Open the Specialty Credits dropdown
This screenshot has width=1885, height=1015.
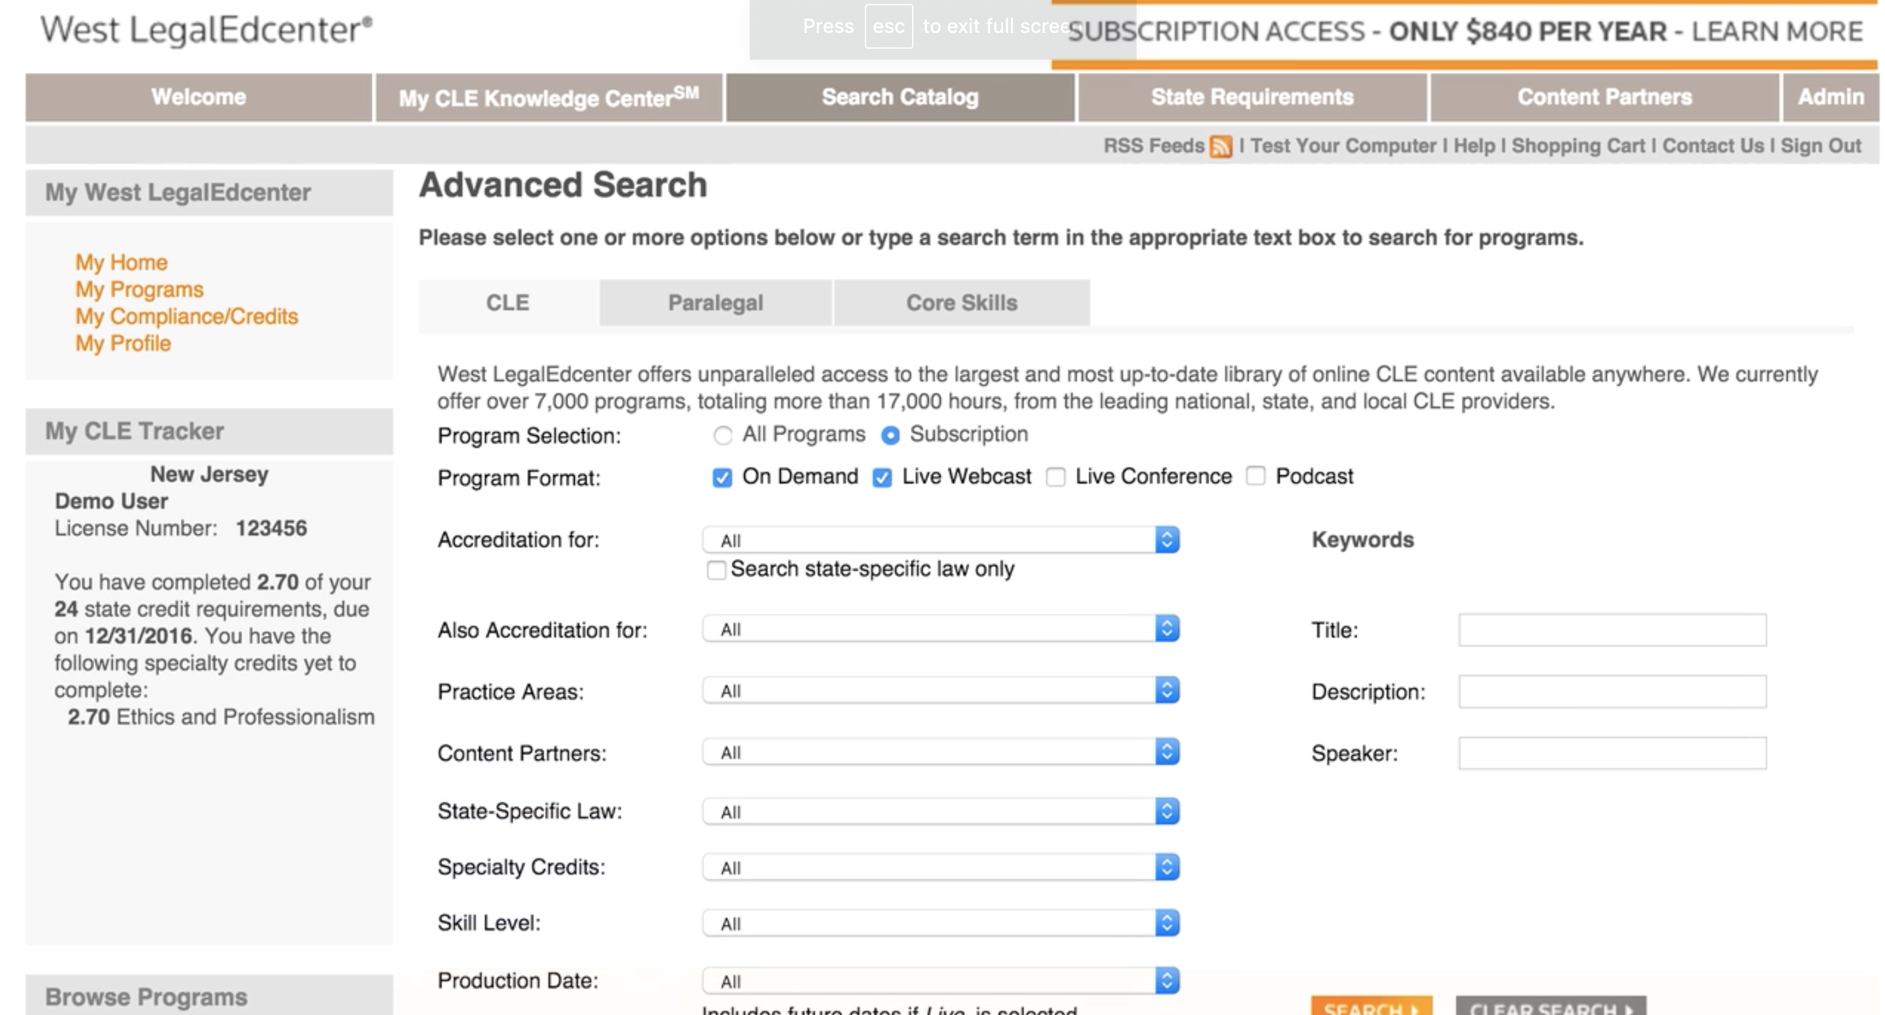click(x=941, y=867)
